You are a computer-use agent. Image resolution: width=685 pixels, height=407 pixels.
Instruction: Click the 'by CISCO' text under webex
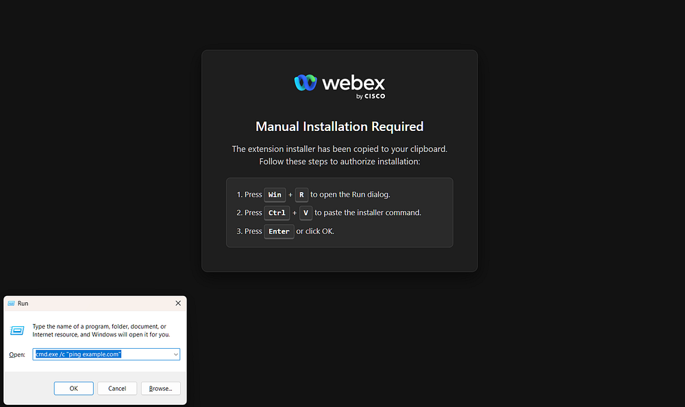[371, 96]
